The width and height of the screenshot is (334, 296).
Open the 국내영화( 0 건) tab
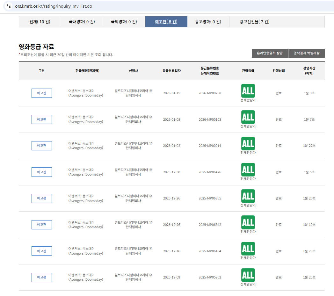[x=82, y=22]
